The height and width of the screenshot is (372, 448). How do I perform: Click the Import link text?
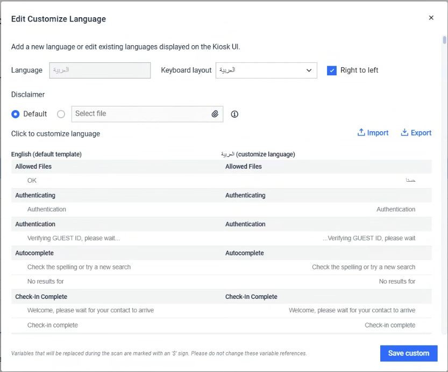tap(378, 133)
